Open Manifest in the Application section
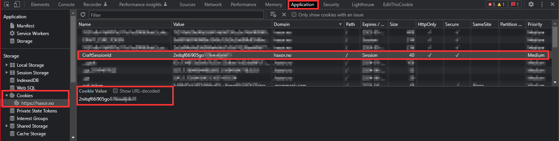 (26, 26)
